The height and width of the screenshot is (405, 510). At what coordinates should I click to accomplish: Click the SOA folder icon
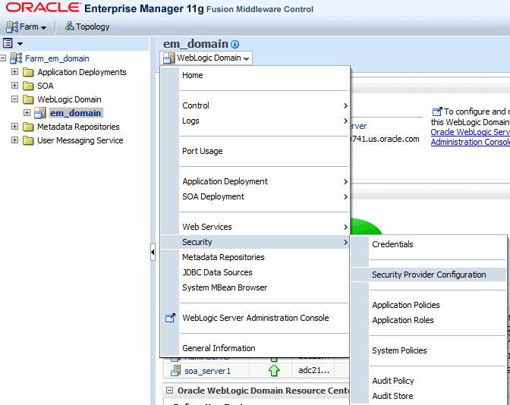point(28,86)
